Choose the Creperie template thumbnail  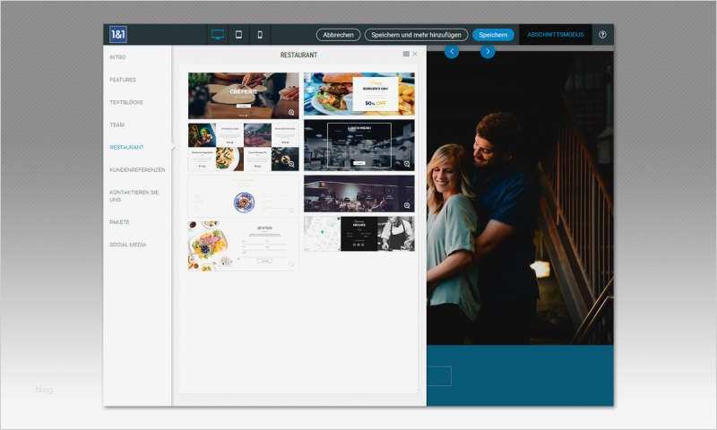[243, 96]
